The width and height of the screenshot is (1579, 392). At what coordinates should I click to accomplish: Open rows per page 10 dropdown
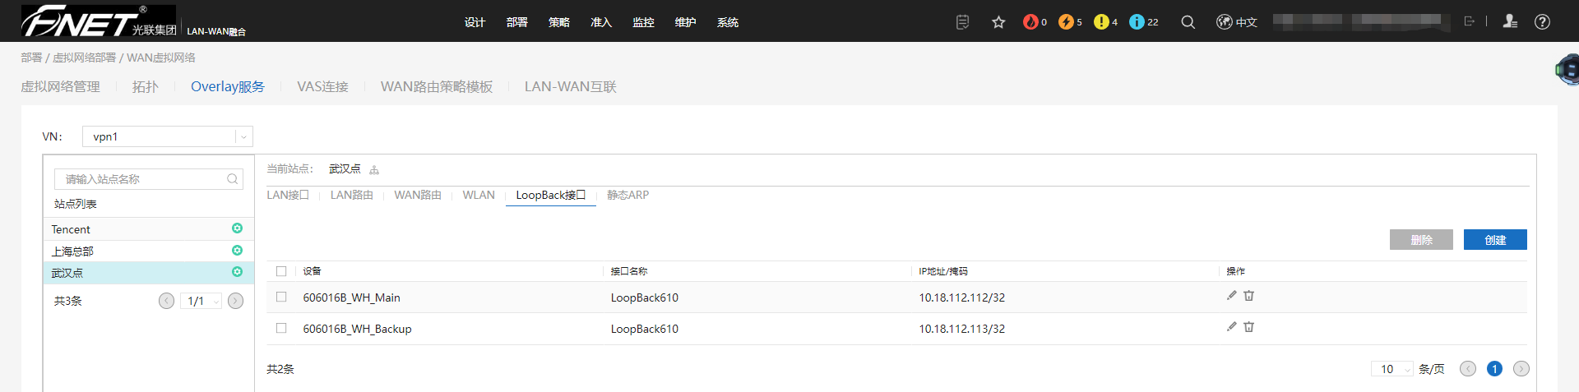click(1391, 369)
